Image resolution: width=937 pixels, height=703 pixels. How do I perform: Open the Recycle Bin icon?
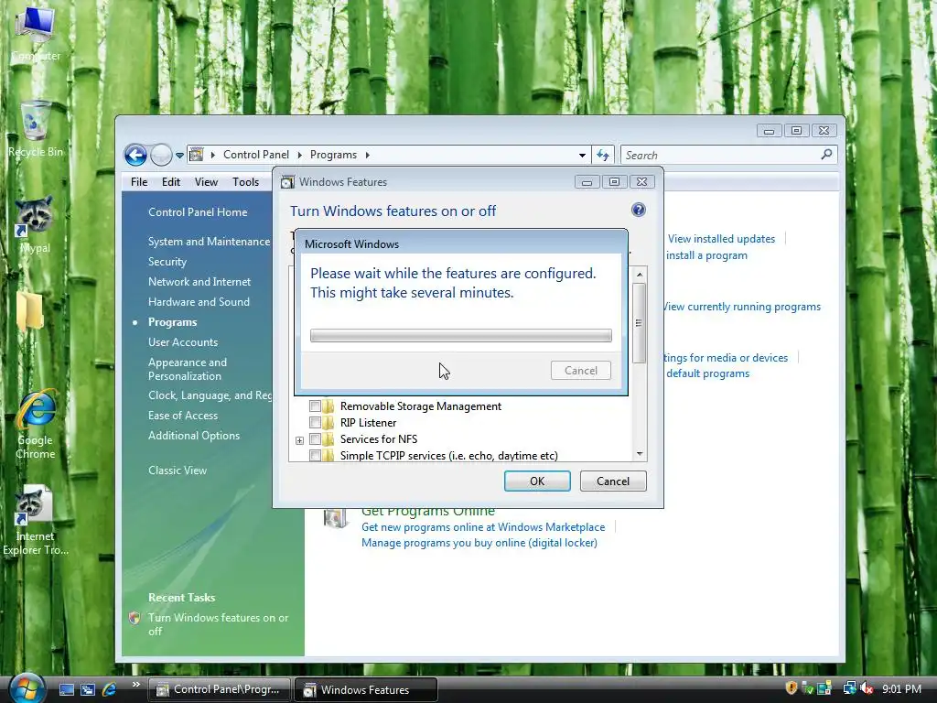click(x=35, y=128)
